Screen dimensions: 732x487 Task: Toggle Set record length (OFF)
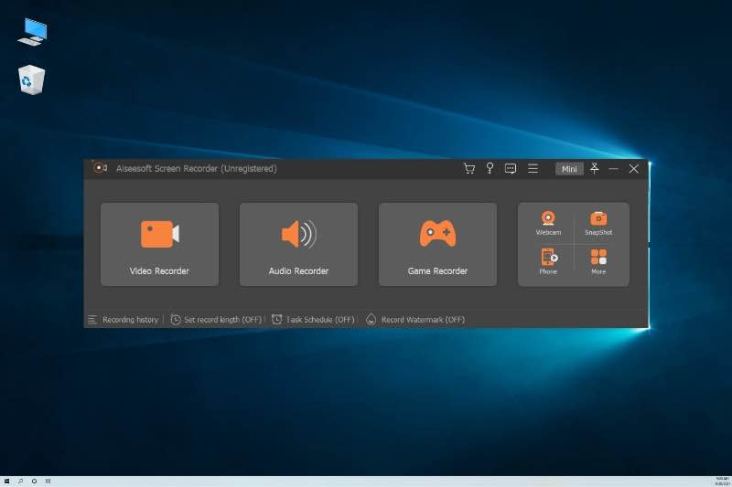[x=216, y=320]
